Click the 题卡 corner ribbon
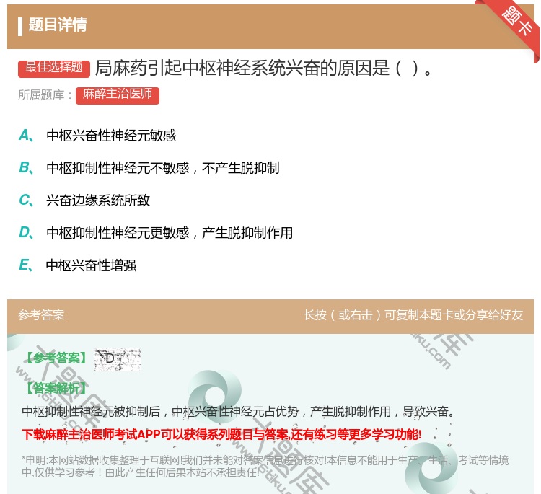Image resolution: width=541 pixels, height=494 pixels. (x=515, y=24)
